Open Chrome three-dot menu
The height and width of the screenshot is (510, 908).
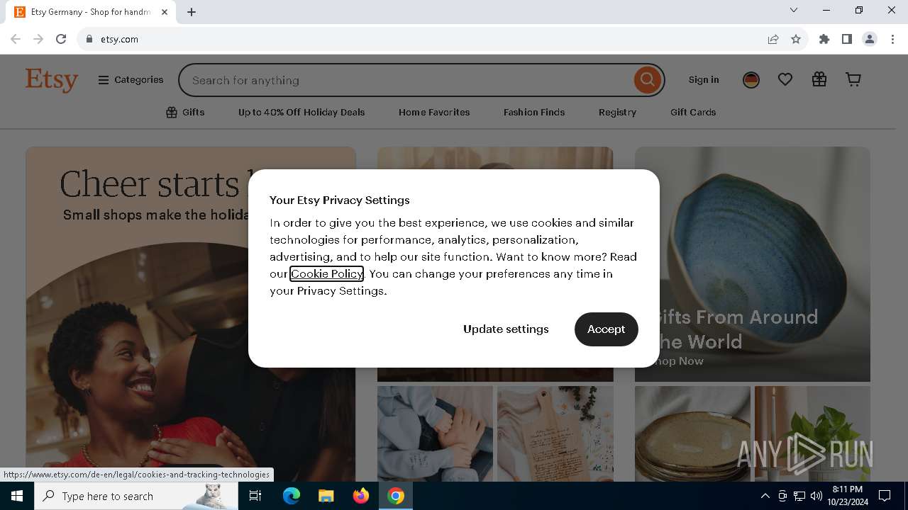point(893,39)
